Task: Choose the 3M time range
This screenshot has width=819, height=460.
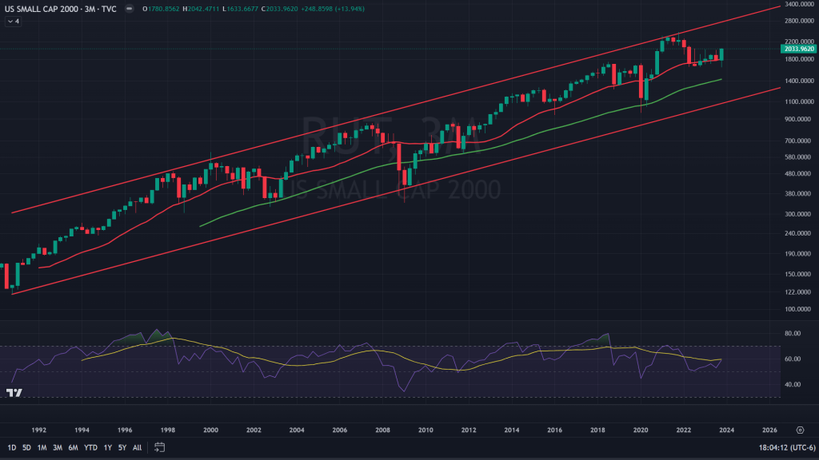Action: (58, 446)
